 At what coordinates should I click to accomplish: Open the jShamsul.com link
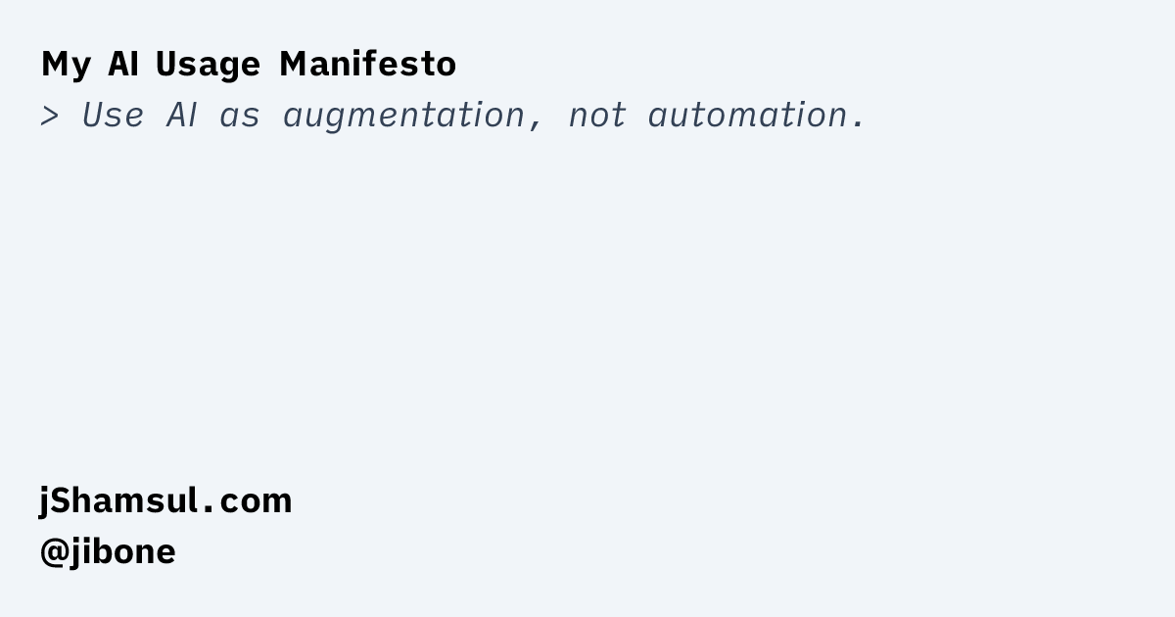[x=165, y=500]
